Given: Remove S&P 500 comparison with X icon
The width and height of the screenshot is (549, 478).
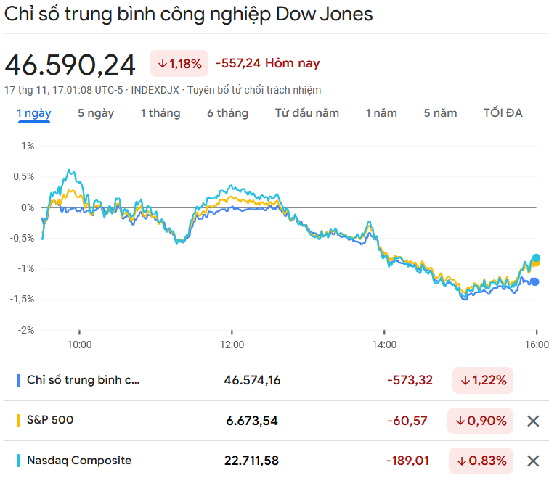Looking at the screenshot, I should [x=533, y=421].
